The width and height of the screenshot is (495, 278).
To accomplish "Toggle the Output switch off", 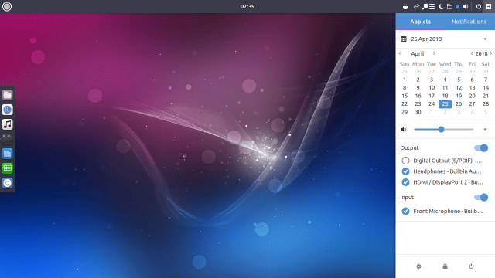I will click(x=481, y=147).
